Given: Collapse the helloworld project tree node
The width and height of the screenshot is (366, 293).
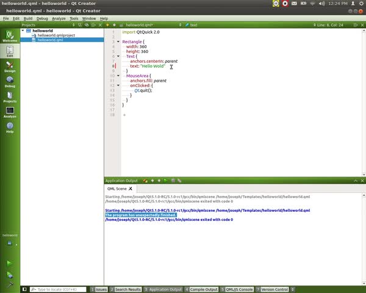Looking at the screenshot, I should point(23,31).
